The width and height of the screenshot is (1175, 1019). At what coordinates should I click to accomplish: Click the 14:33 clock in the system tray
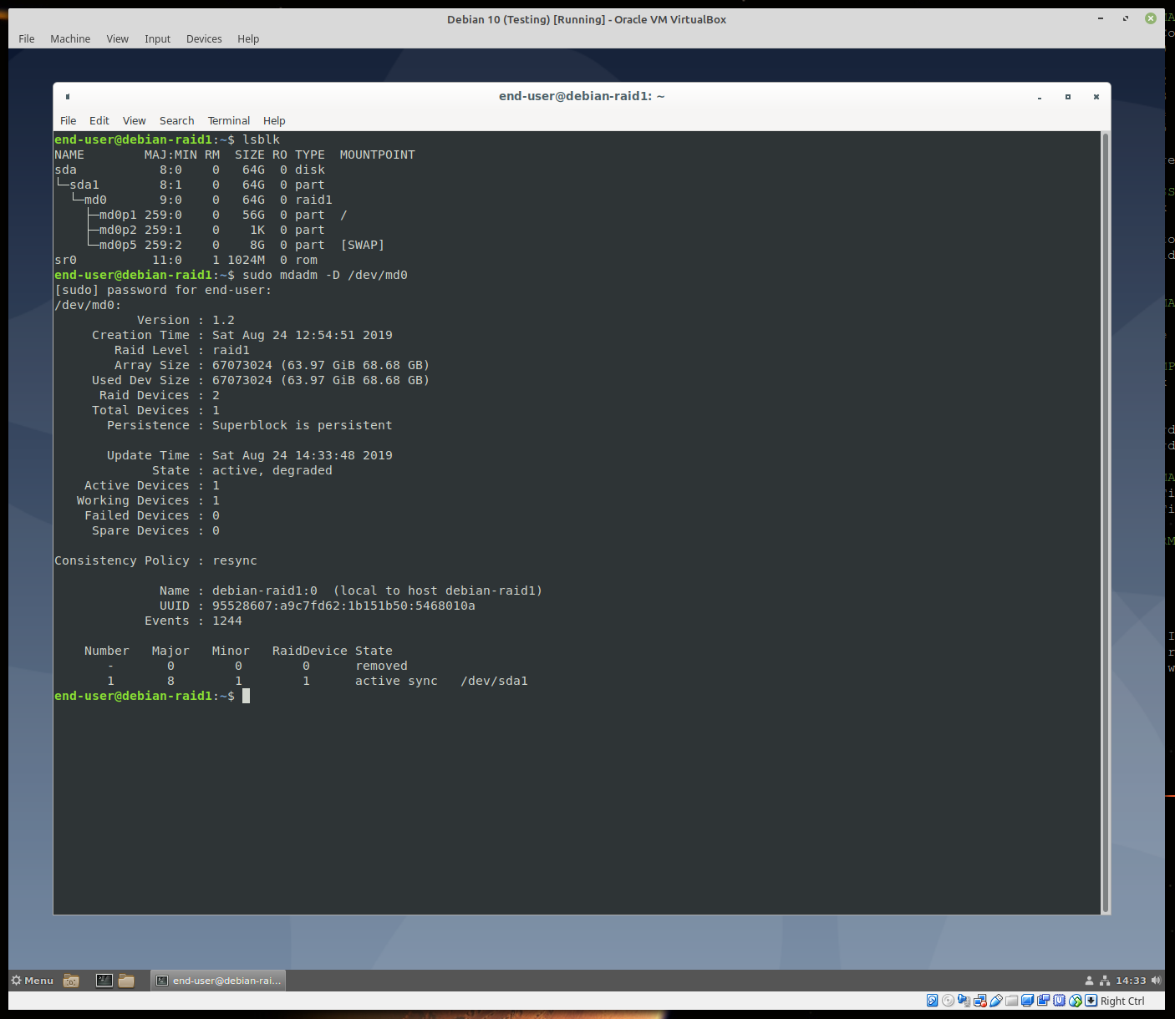click(1130, 980)
